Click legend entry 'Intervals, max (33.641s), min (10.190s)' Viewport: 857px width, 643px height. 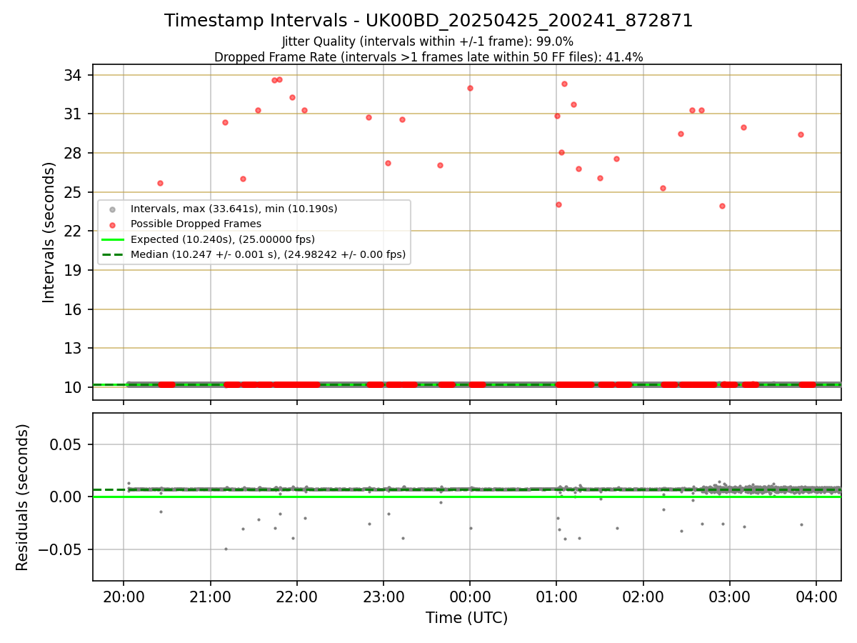234,209
